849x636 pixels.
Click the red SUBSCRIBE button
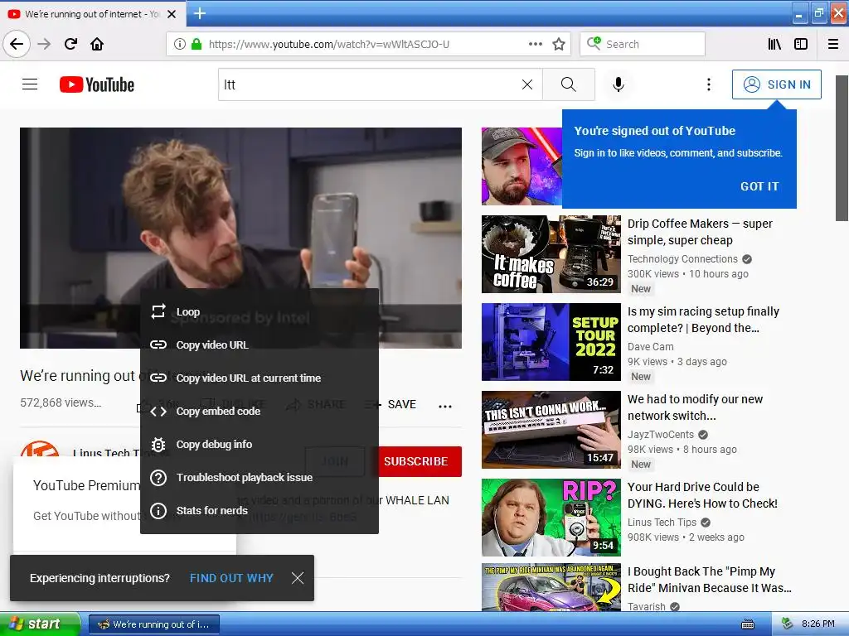(x=416, y=461)
